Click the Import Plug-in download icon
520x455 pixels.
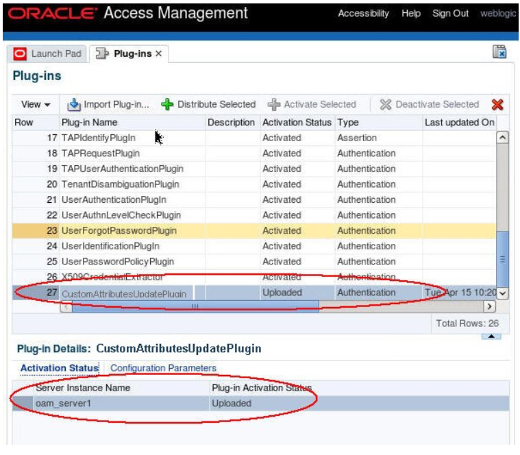[x=74, y=104]
